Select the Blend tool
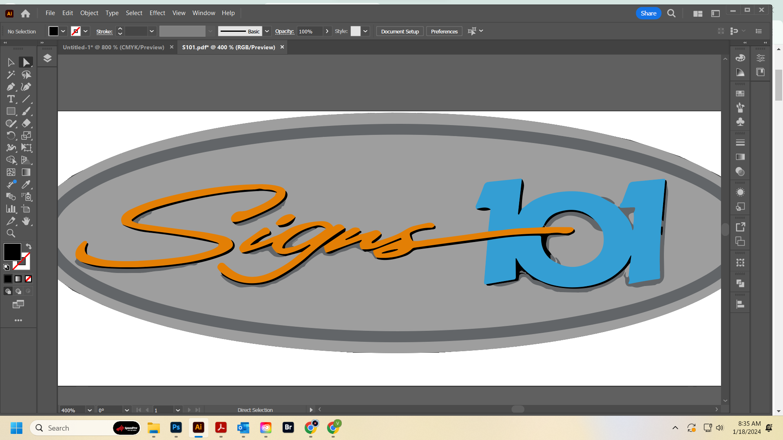783x440 pixels. click(11, 197)
